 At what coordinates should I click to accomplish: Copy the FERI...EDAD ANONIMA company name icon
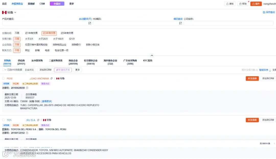pos(51,78)
